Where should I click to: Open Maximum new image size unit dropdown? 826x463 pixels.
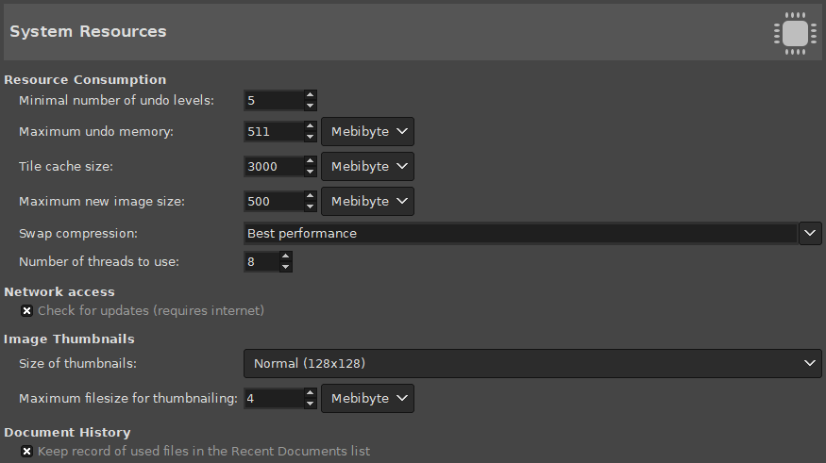[367, 201]
